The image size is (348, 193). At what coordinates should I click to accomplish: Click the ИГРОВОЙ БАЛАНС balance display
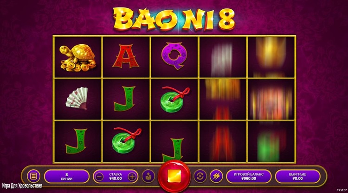(249, 177)
